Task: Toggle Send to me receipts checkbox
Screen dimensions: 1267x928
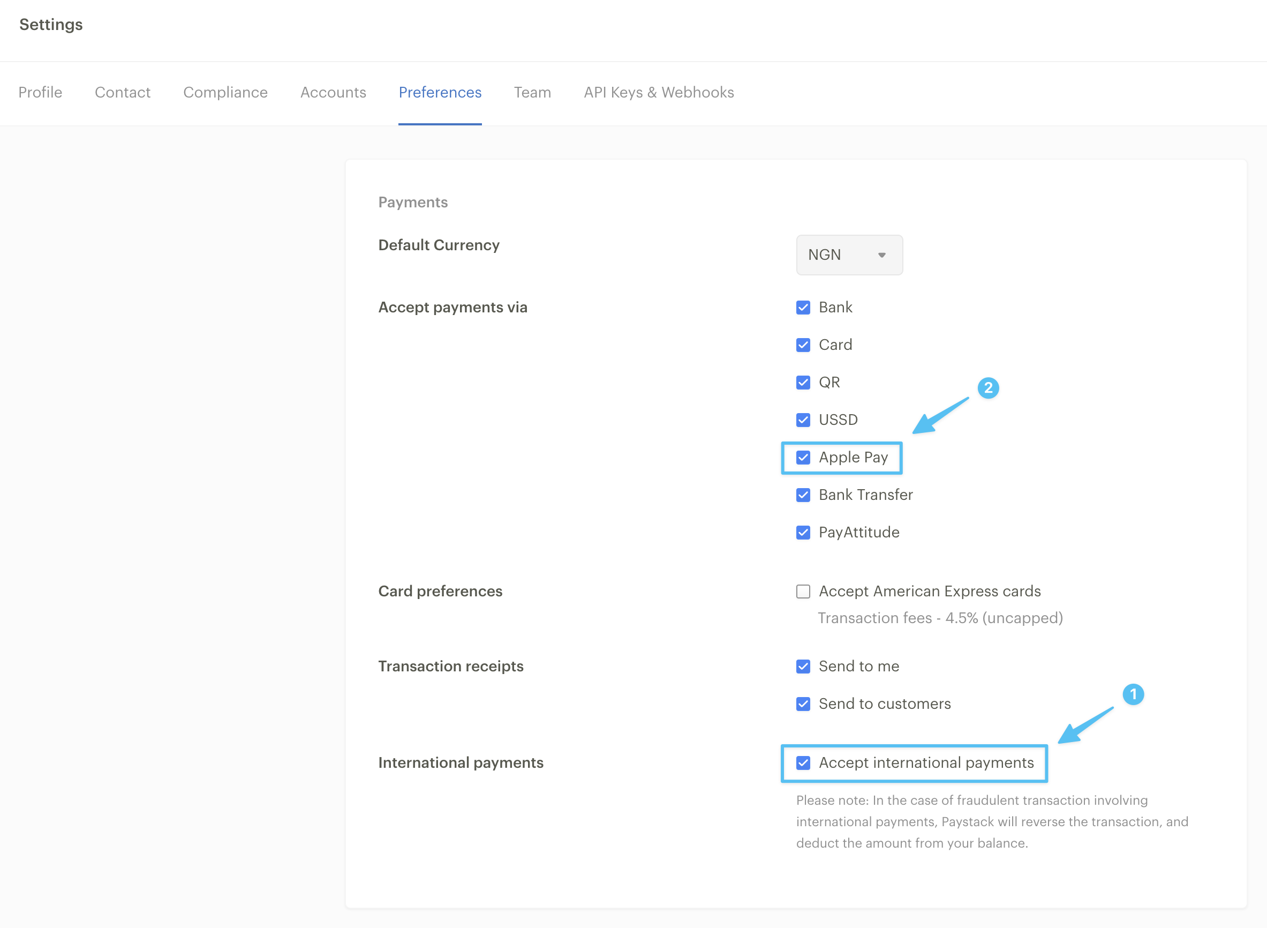Action: tap(803, 666)
